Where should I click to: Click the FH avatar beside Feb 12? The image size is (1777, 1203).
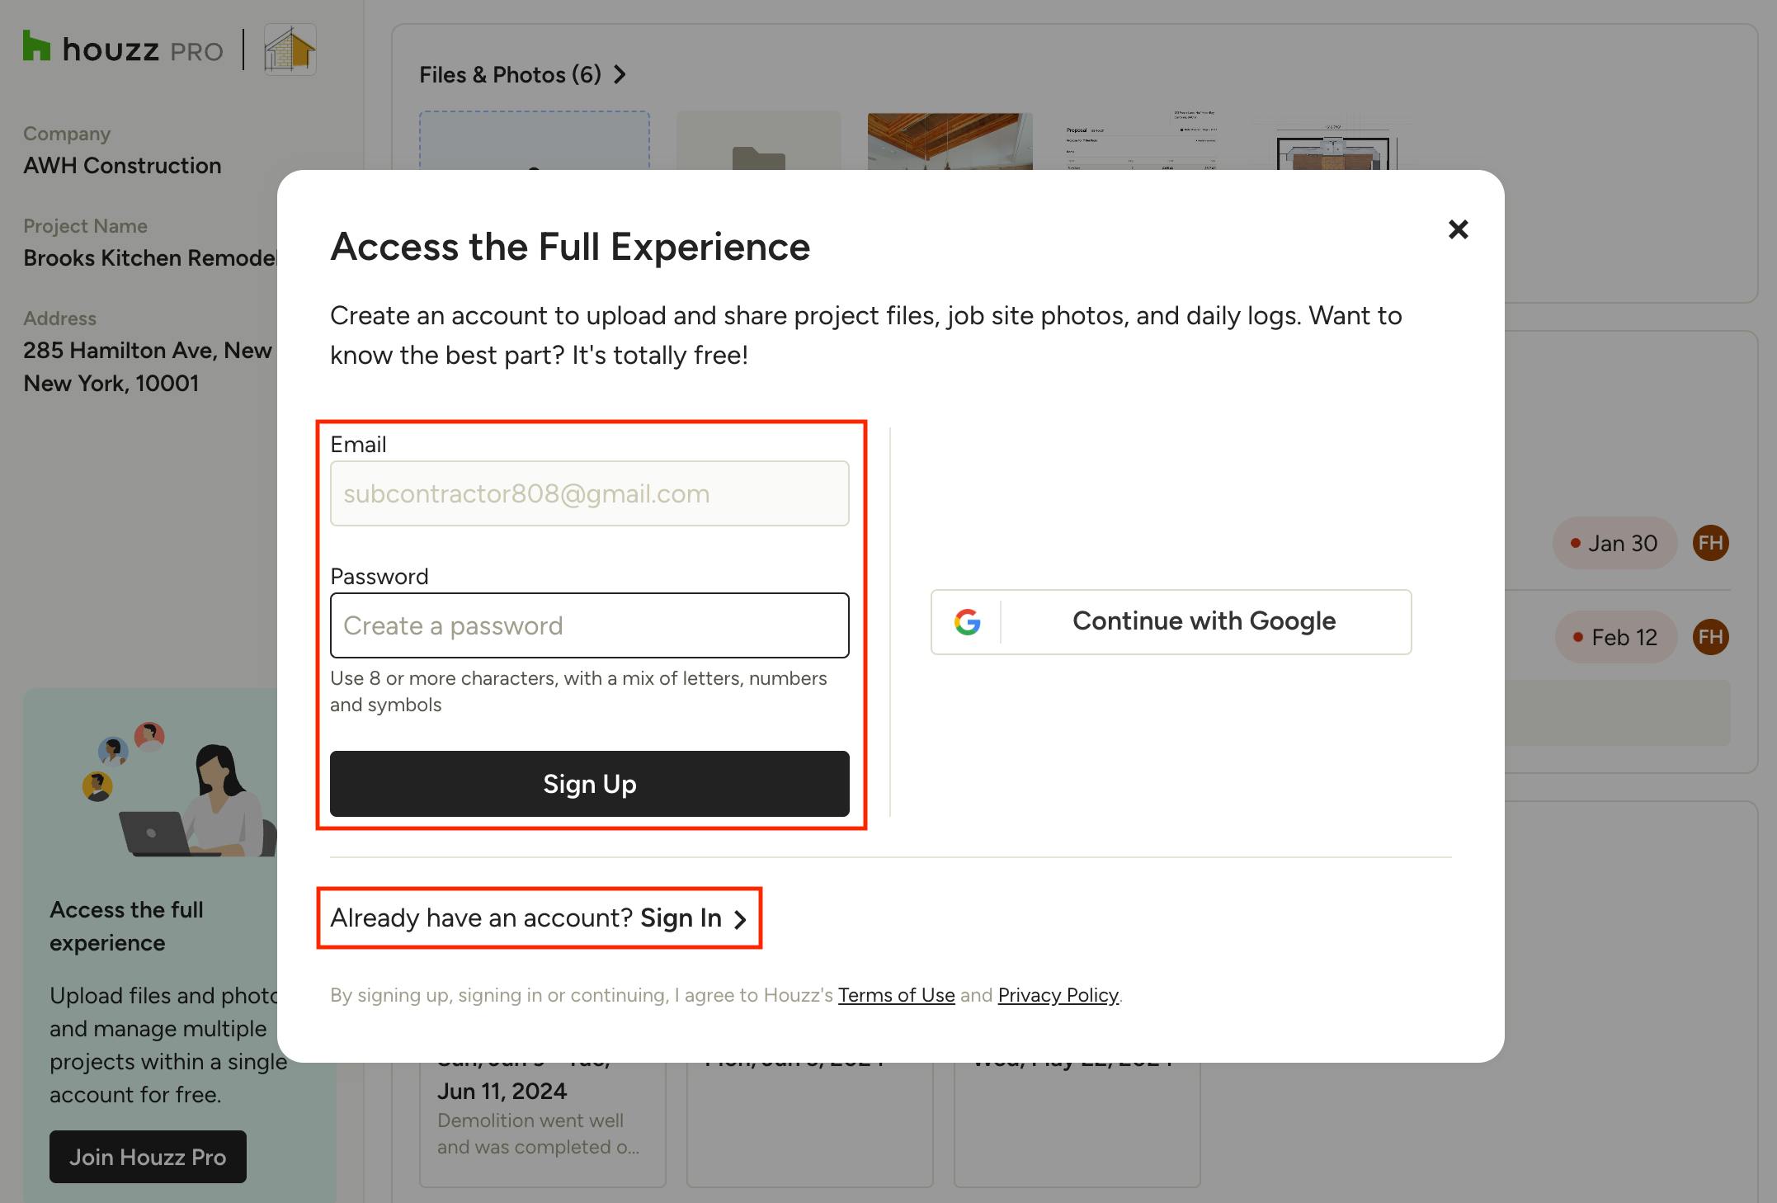pyautogui.click(x=1710, y=637)
